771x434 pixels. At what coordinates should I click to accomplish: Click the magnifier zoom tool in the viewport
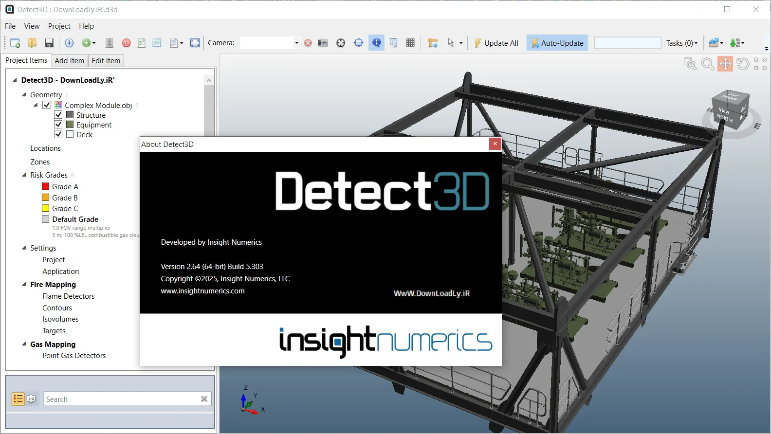point(708,64)
